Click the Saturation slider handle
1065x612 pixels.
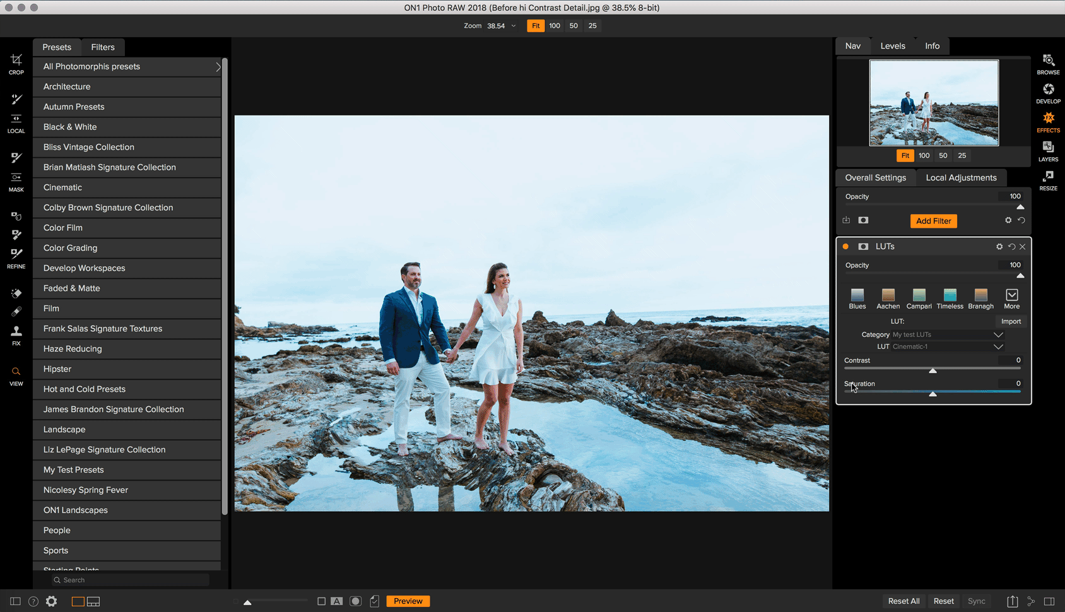pyautogui.click(x=933, y=394)
